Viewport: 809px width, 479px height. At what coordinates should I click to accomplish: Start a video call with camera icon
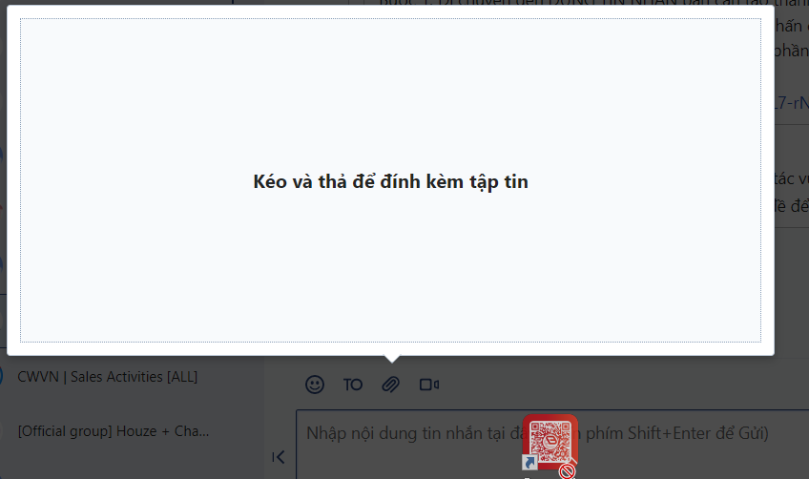point(428,385)
